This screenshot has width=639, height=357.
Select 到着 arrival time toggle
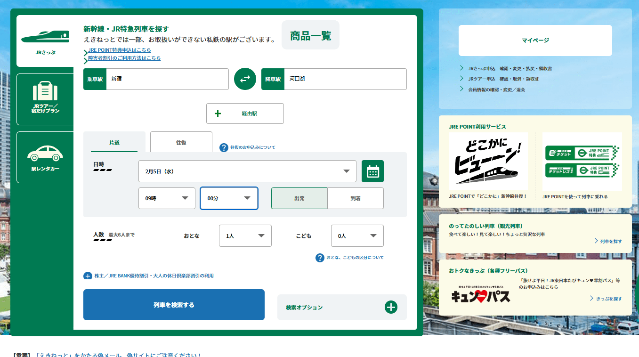click(x=356, y=198)
